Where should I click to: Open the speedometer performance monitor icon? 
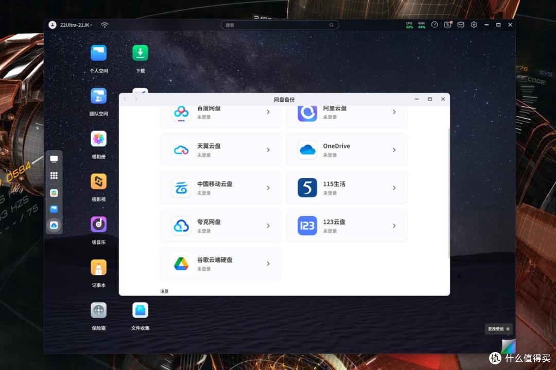click(x=435, y=25)
